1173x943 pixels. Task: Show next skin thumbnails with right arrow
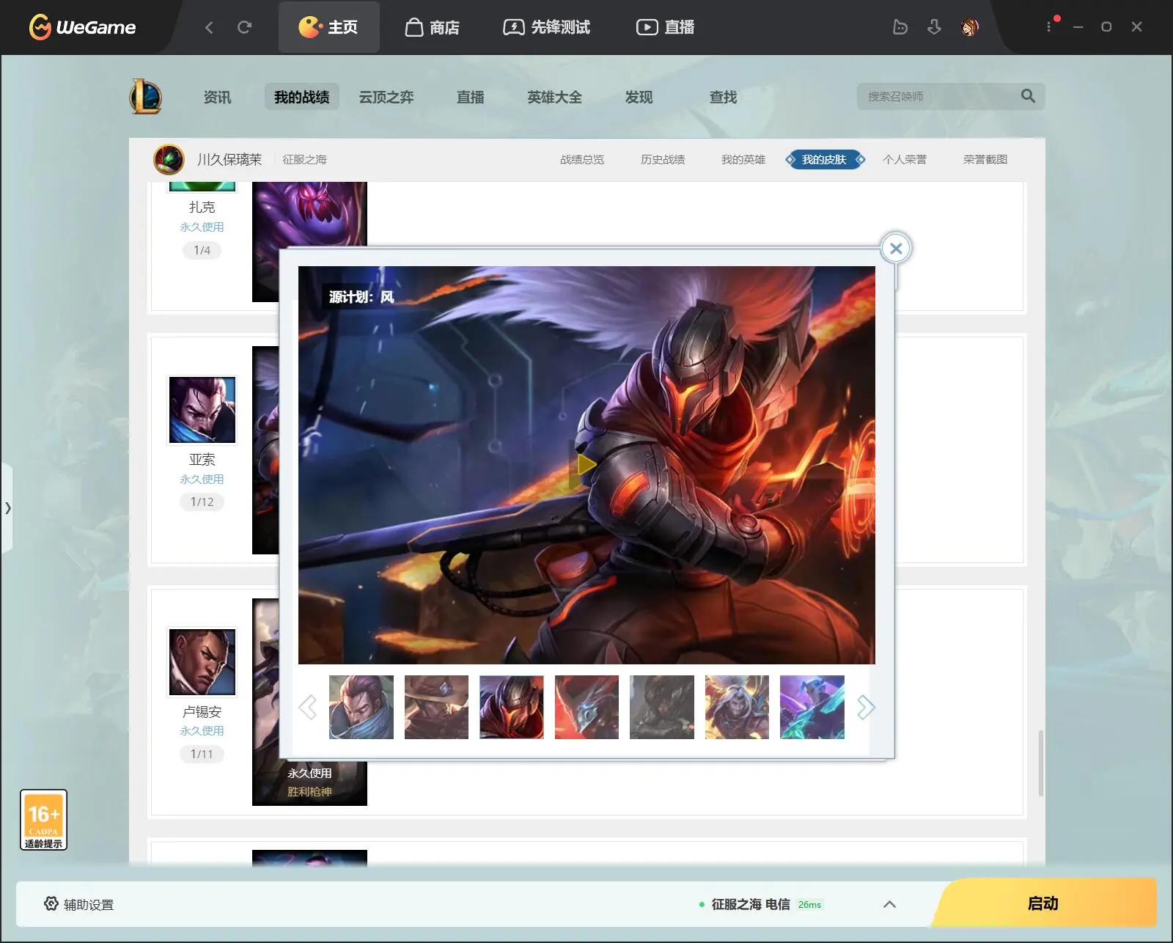(x=866, y=707)
